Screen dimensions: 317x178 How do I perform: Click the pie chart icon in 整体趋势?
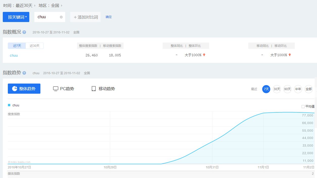[x=15, y=89]
